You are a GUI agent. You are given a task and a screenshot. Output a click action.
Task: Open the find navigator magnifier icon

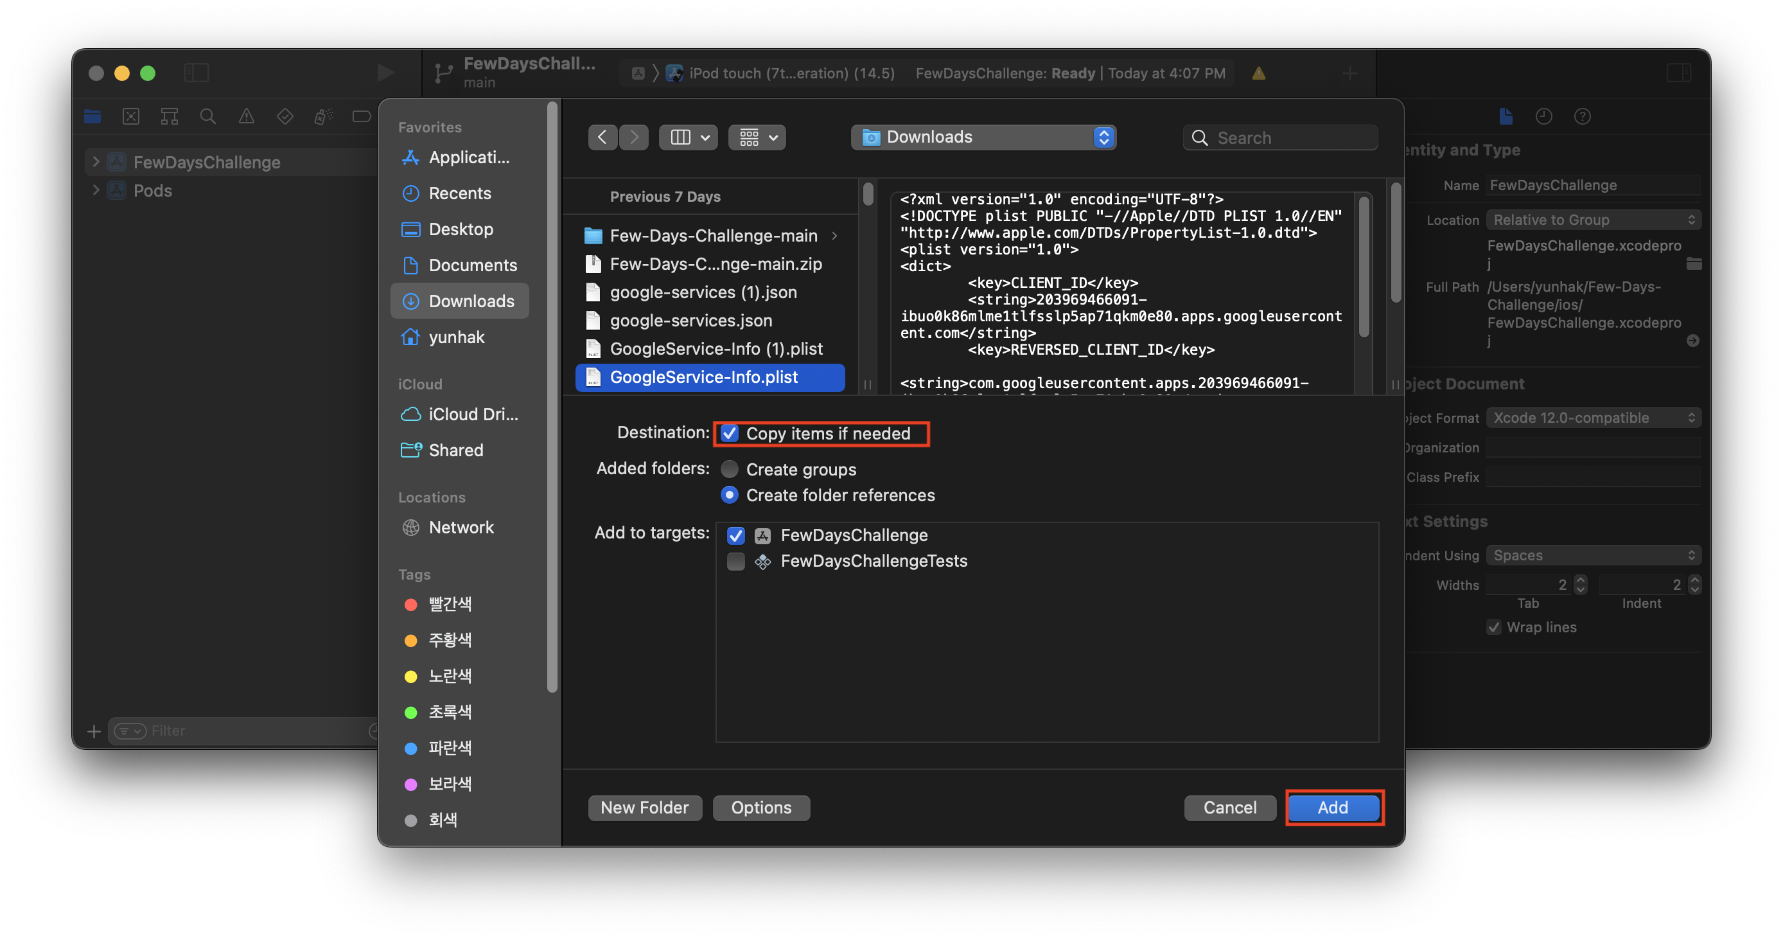coord(207,116)
